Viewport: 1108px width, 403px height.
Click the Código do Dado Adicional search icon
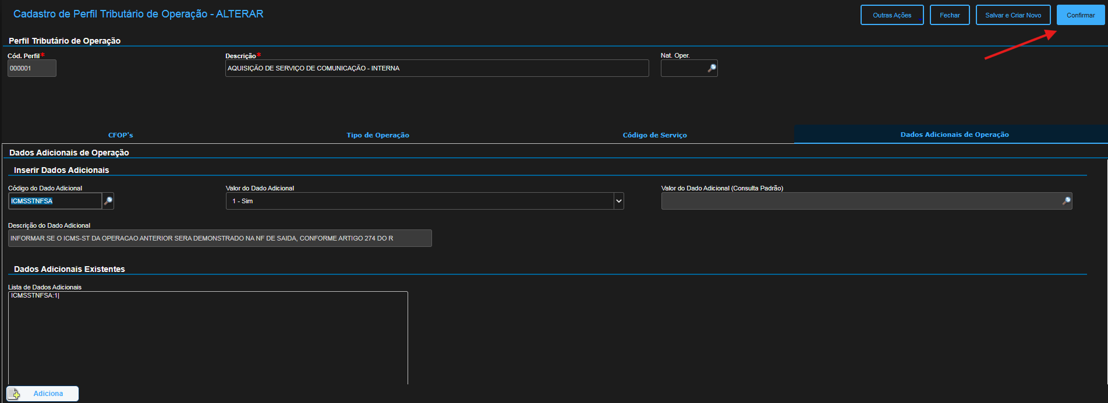(108, 201)
